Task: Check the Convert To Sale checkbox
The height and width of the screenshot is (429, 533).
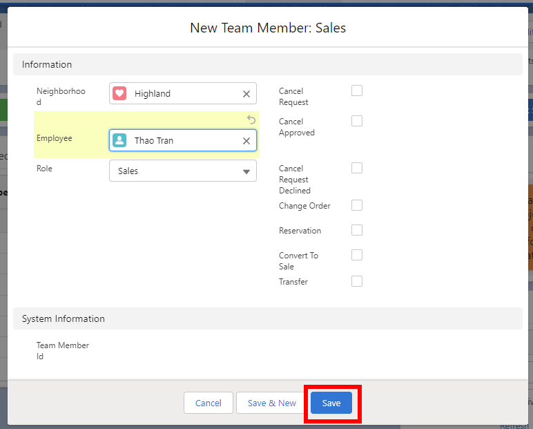Action: point(357,255)
